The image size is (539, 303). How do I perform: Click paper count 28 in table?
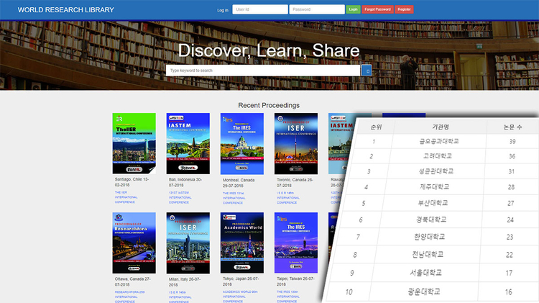tap(511, 187)
